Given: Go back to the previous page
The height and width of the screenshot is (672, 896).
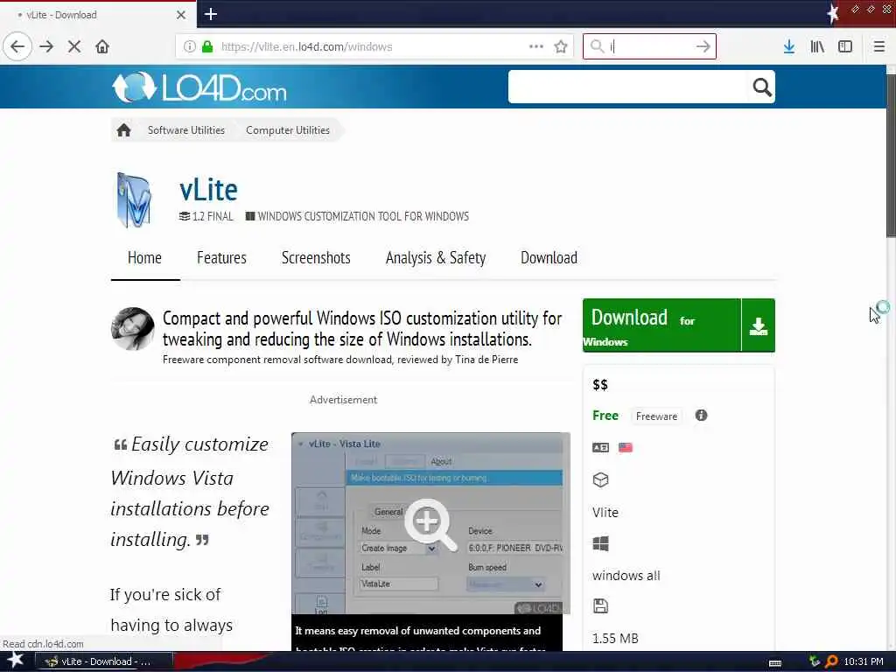Looking at the screenshot, I should (x=17, y=46).
